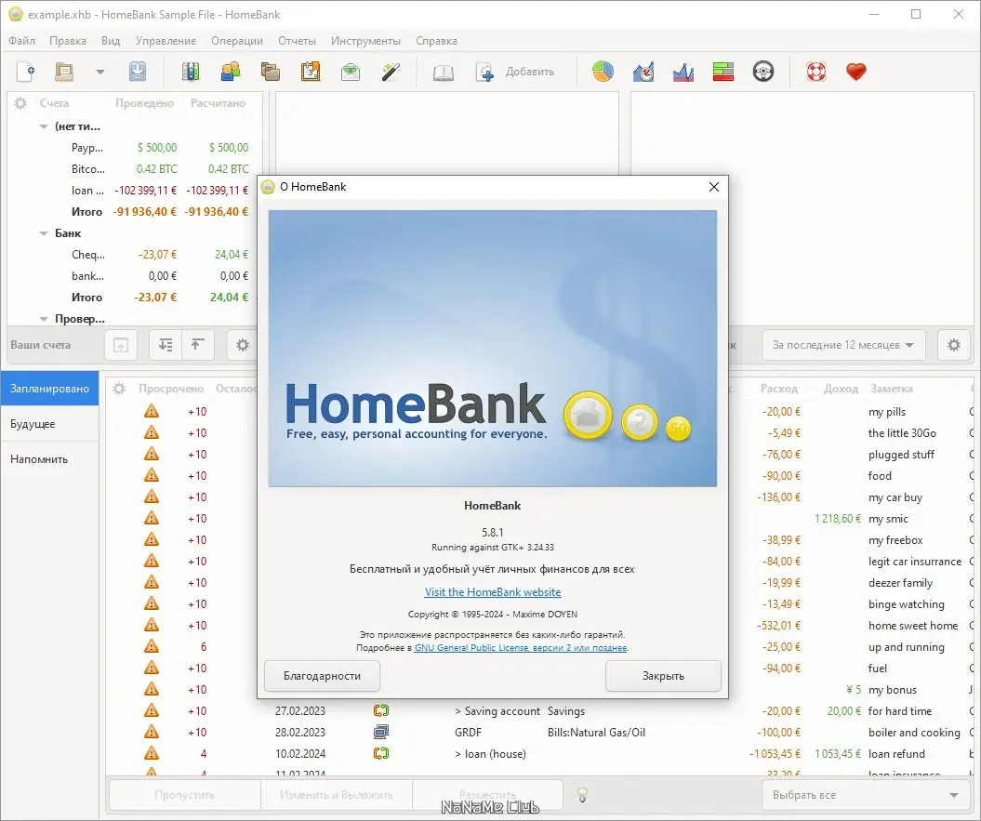Viewport: 981px width, 821px height.
Task: Open the Файл menu
Action: (22, 41)
